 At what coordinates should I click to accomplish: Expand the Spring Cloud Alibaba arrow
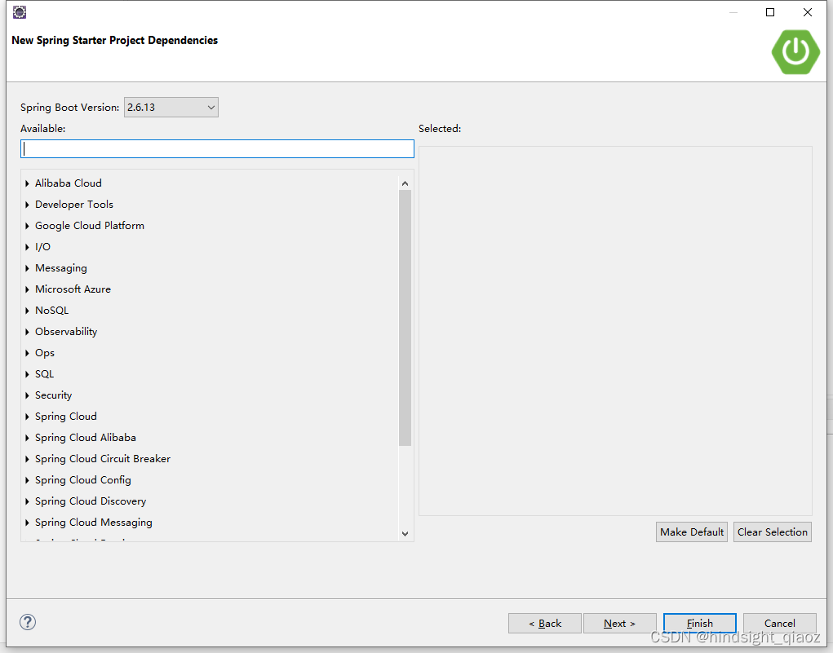[x=27, y=438]
